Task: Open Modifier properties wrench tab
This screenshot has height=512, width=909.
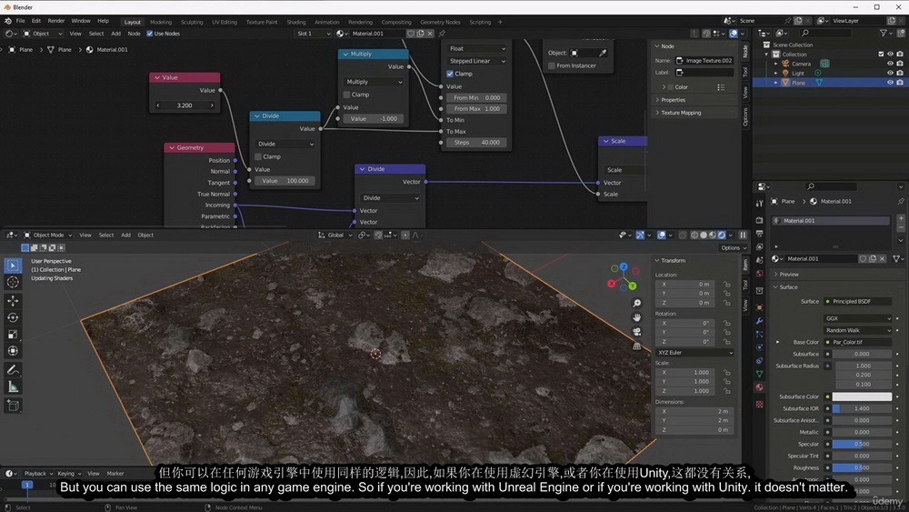Action: [759, 321]
